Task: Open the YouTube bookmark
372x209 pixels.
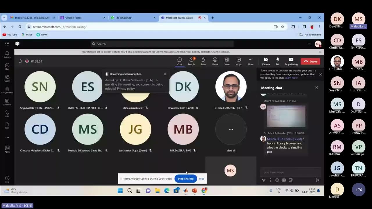Action: [x=10, y=35]
